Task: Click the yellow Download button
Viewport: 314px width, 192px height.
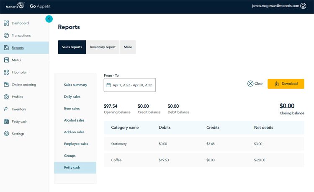Action: [286, 84]
